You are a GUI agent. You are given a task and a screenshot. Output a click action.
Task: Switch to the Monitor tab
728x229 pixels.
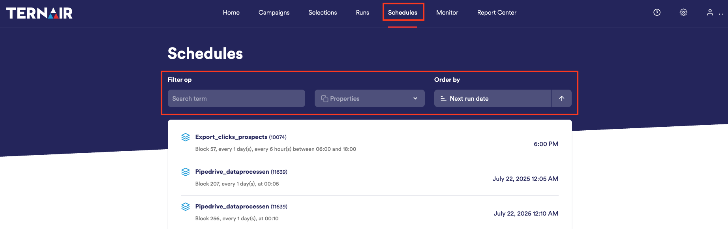447,13
